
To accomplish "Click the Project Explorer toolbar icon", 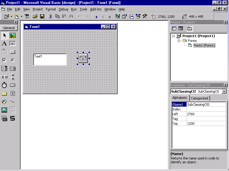I will point(118,16).
